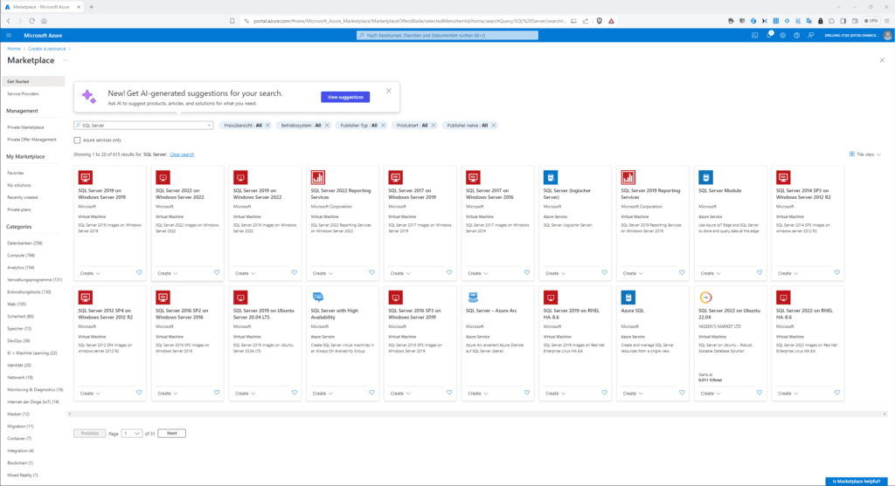Expand Create dropdown for Azure SQL

click(634, 394)
